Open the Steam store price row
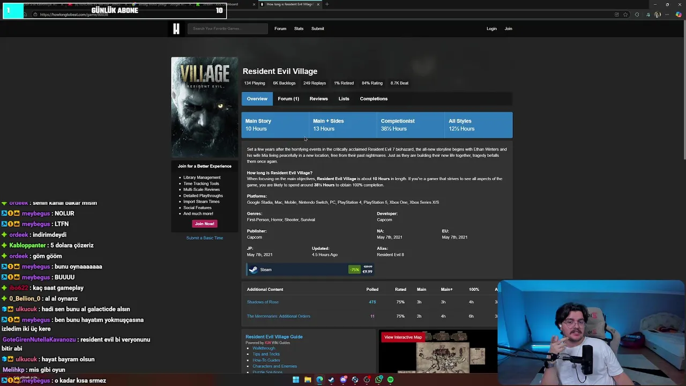This screenshot has width=686, height=386. 310,270
